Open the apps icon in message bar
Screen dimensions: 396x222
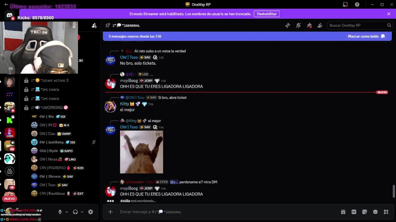pos(386,212)
